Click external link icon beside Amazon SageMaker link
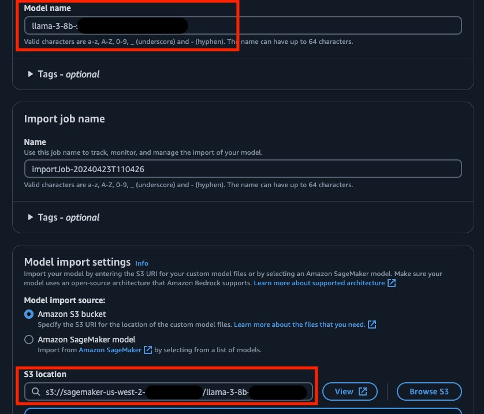The image size is (484, 414). coord(148,350)
